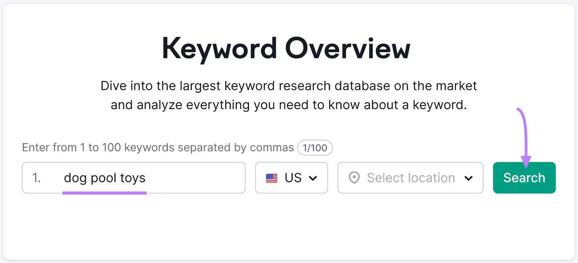Click the flag inside the country selector

point(272,178)
